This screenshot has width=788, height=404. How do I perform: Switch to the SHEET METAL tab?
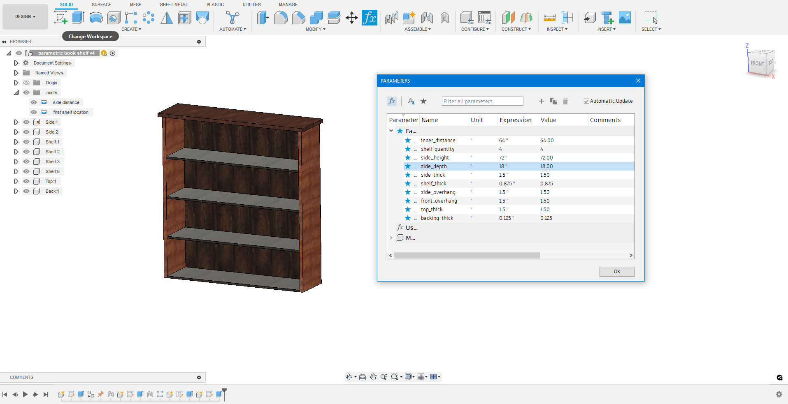(x=174, y=5)
